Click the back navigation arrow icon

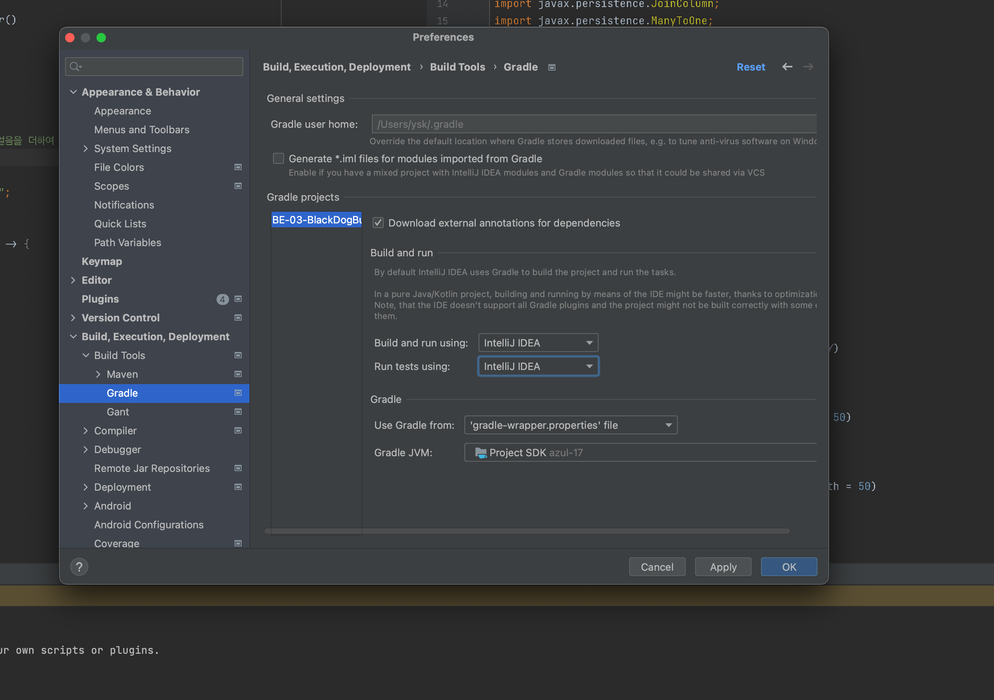tap(787, 67)
